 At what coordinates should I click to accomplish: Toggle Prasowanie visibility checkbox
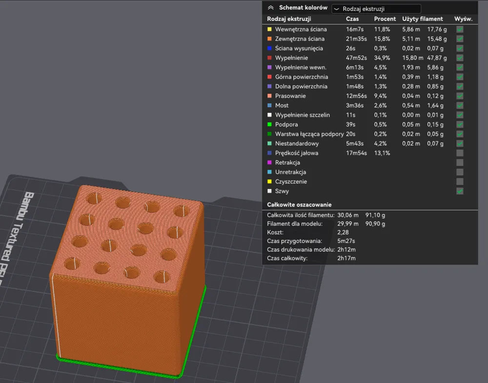tap(460, 96)
